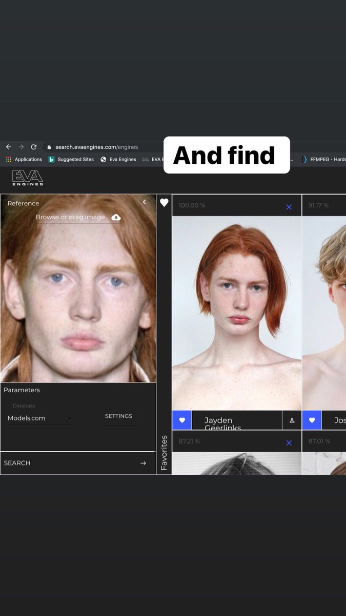Viewport: 346px width, 616px height.
Task: Open Favorites heart at top
Action: [x=164, y=203]
